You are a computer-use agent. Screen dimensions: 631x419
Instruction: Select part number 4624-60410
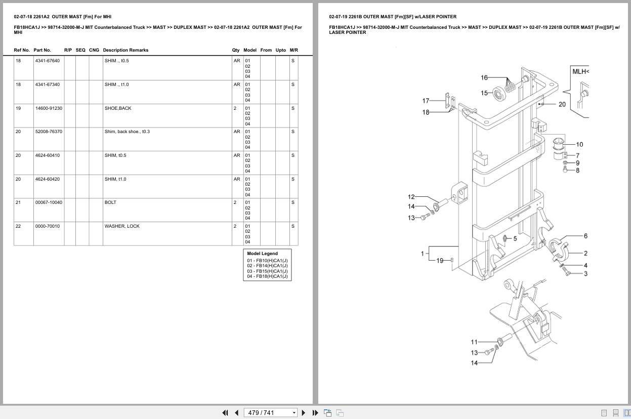pos(47,155)
